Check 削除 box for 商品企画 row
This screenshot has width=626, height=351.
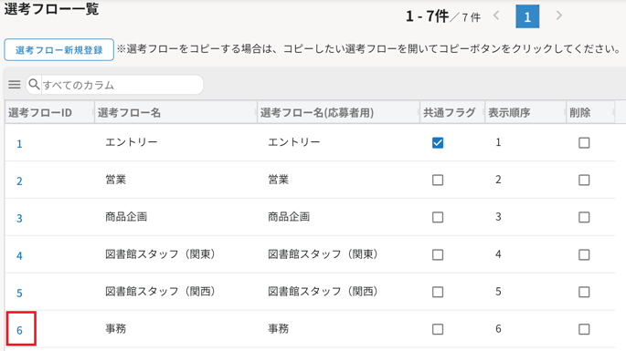click(584, 217)
